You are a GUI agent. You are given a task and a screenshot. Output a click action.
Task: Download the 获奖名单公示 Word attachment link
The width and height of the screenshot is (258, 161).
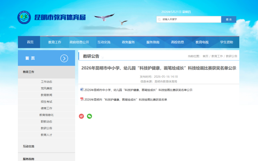click(139, 90)
